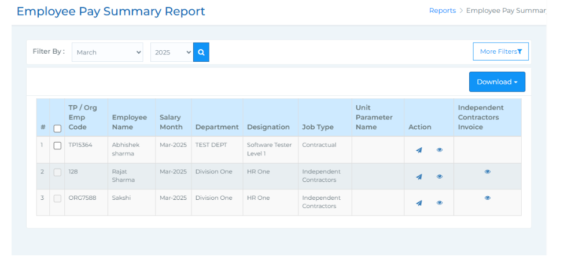Open the 2025 year dropdown
The image size is (575, 268).
(171, 52)
